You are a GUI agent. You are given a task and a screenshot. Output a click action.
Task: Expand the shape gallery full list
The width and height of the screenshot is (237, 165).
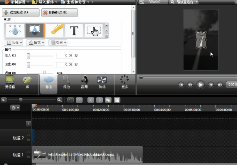tap(107, 36)
